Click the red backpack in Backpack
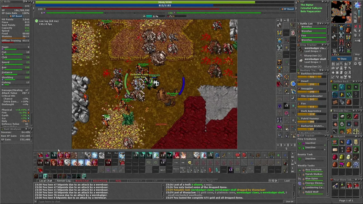 click(x=335, y=157)
